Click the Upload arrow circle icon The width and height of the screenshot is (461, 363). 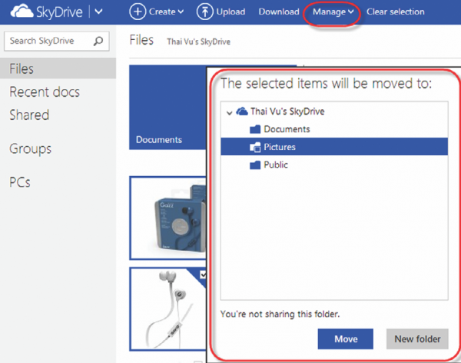click(x=204, y=12)
